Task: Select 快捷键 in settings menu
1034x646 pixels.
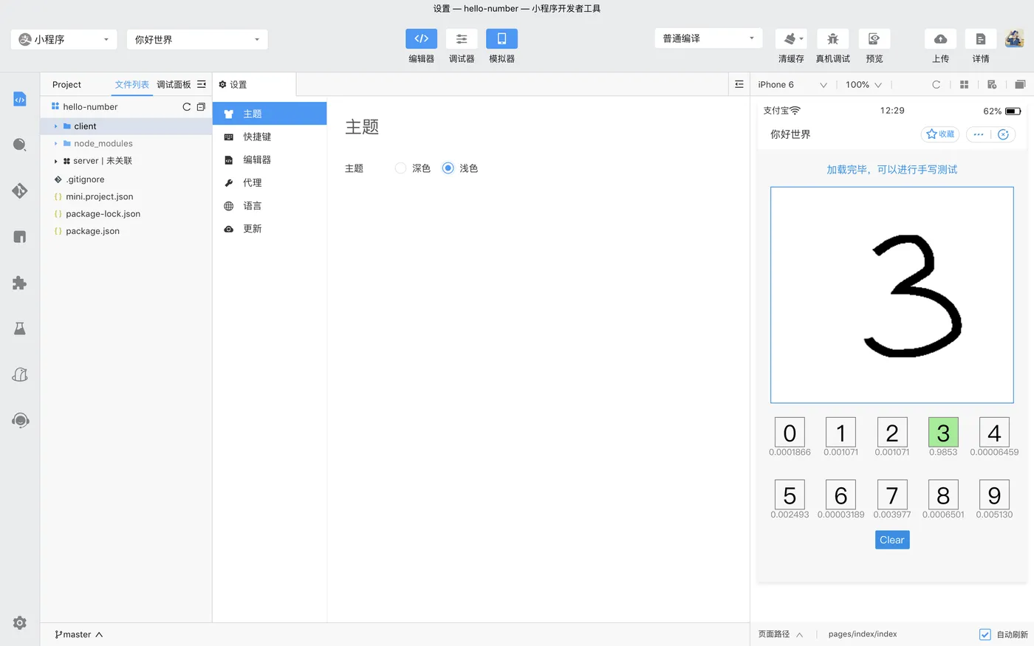Action: 270,137
